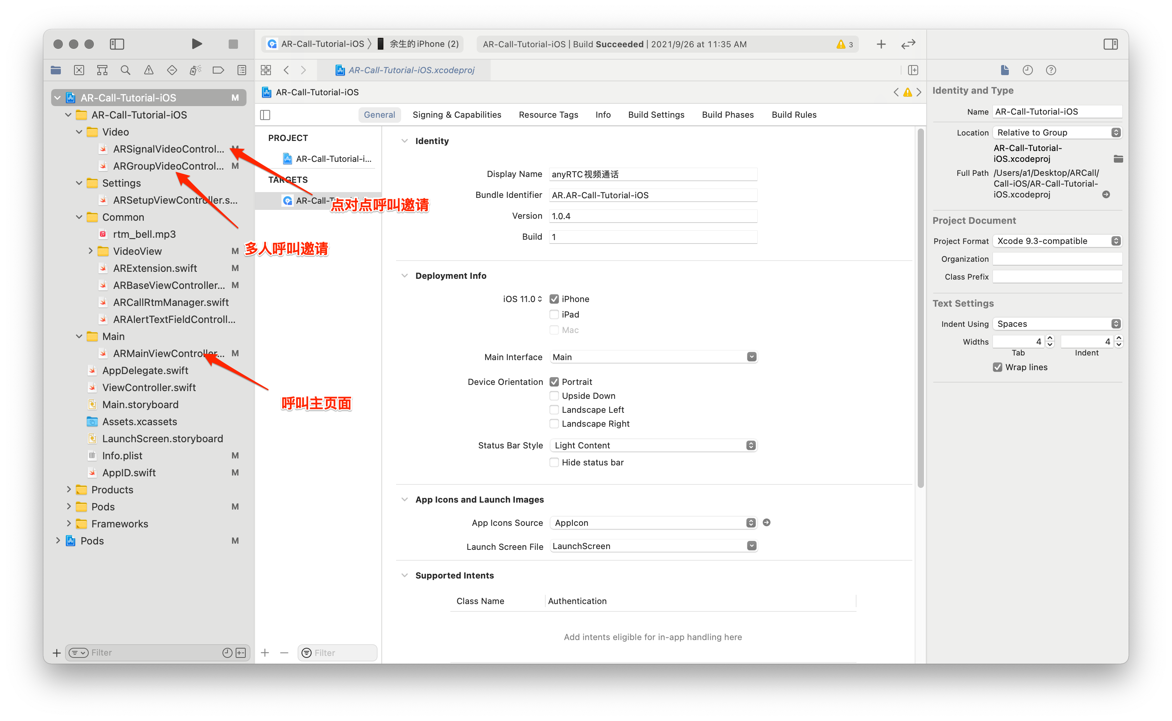Image resolution: width=1172 pixels, height=721 pixels.
Task: Switch to Resource Tags tab
Action: coord(548,115)
